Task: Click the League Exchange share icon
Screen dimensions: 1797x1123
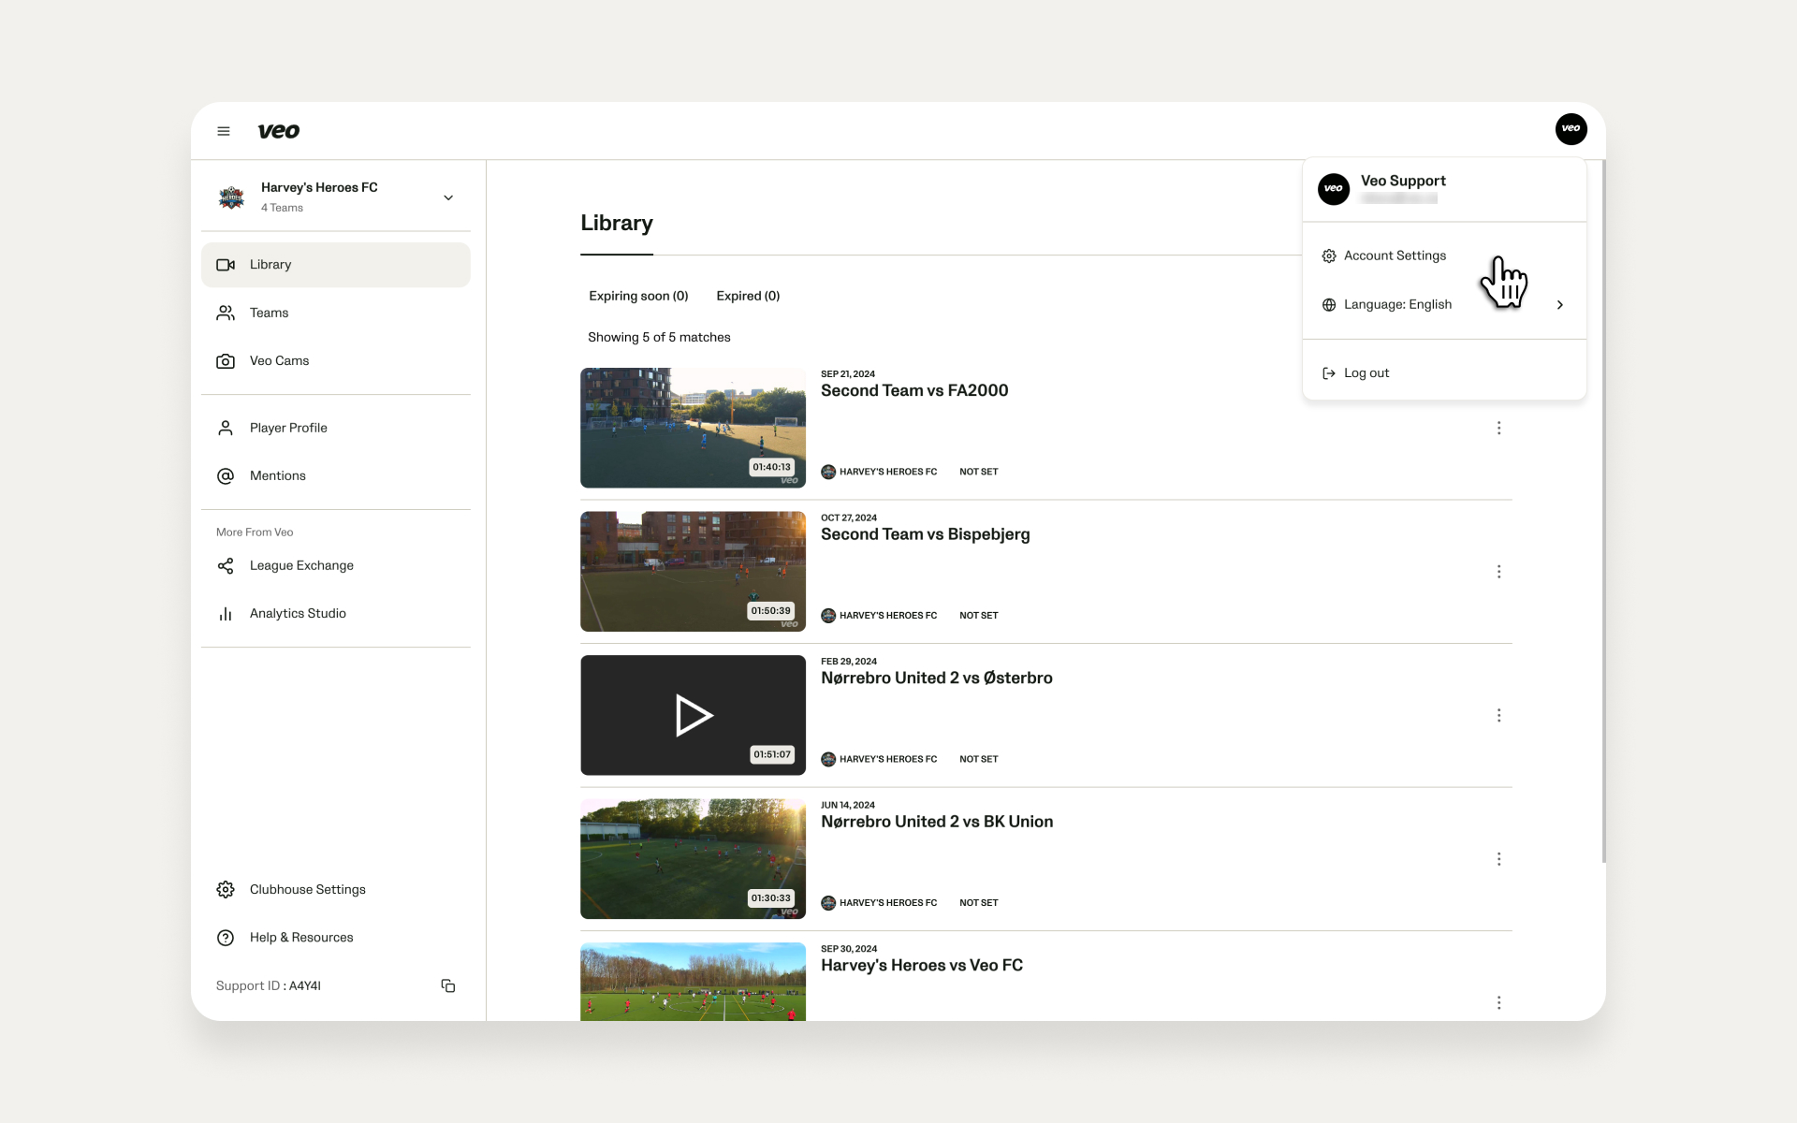Action: click(x=226, y=566)
